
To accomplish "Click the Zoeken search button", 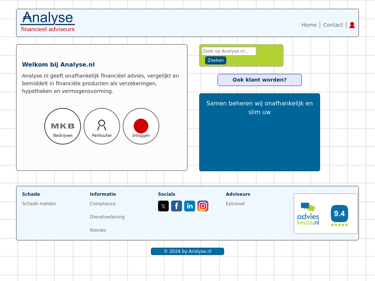I will click(x=216, y=60).
